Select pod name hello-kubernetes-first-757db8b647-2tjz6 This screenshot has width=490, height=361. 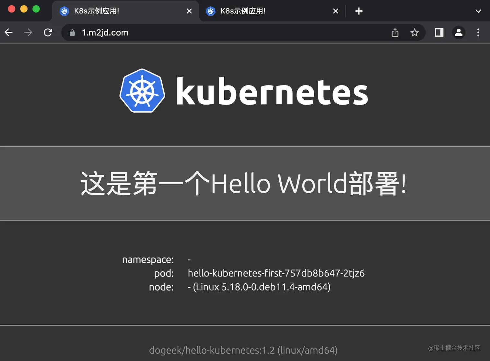[x=276, y=273]
